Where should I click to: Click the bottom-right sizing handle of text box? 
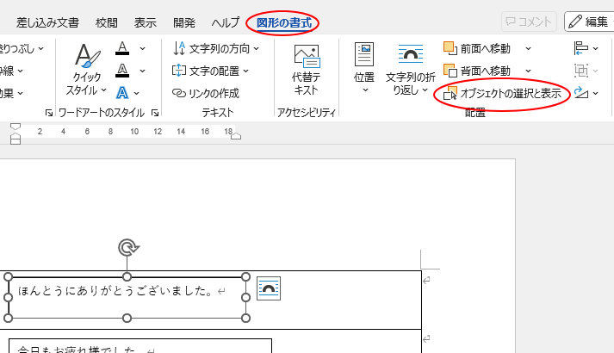pyautogui.click(x=245, y=319)
